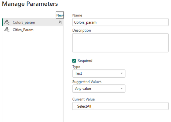
Task: Open the Type dropdown showing Text
Action: [99, 73]
